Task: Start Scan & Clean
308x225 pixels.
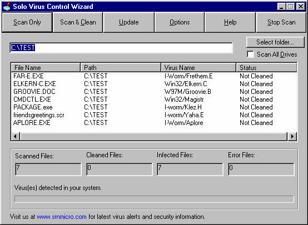Action: click(78, 22)
